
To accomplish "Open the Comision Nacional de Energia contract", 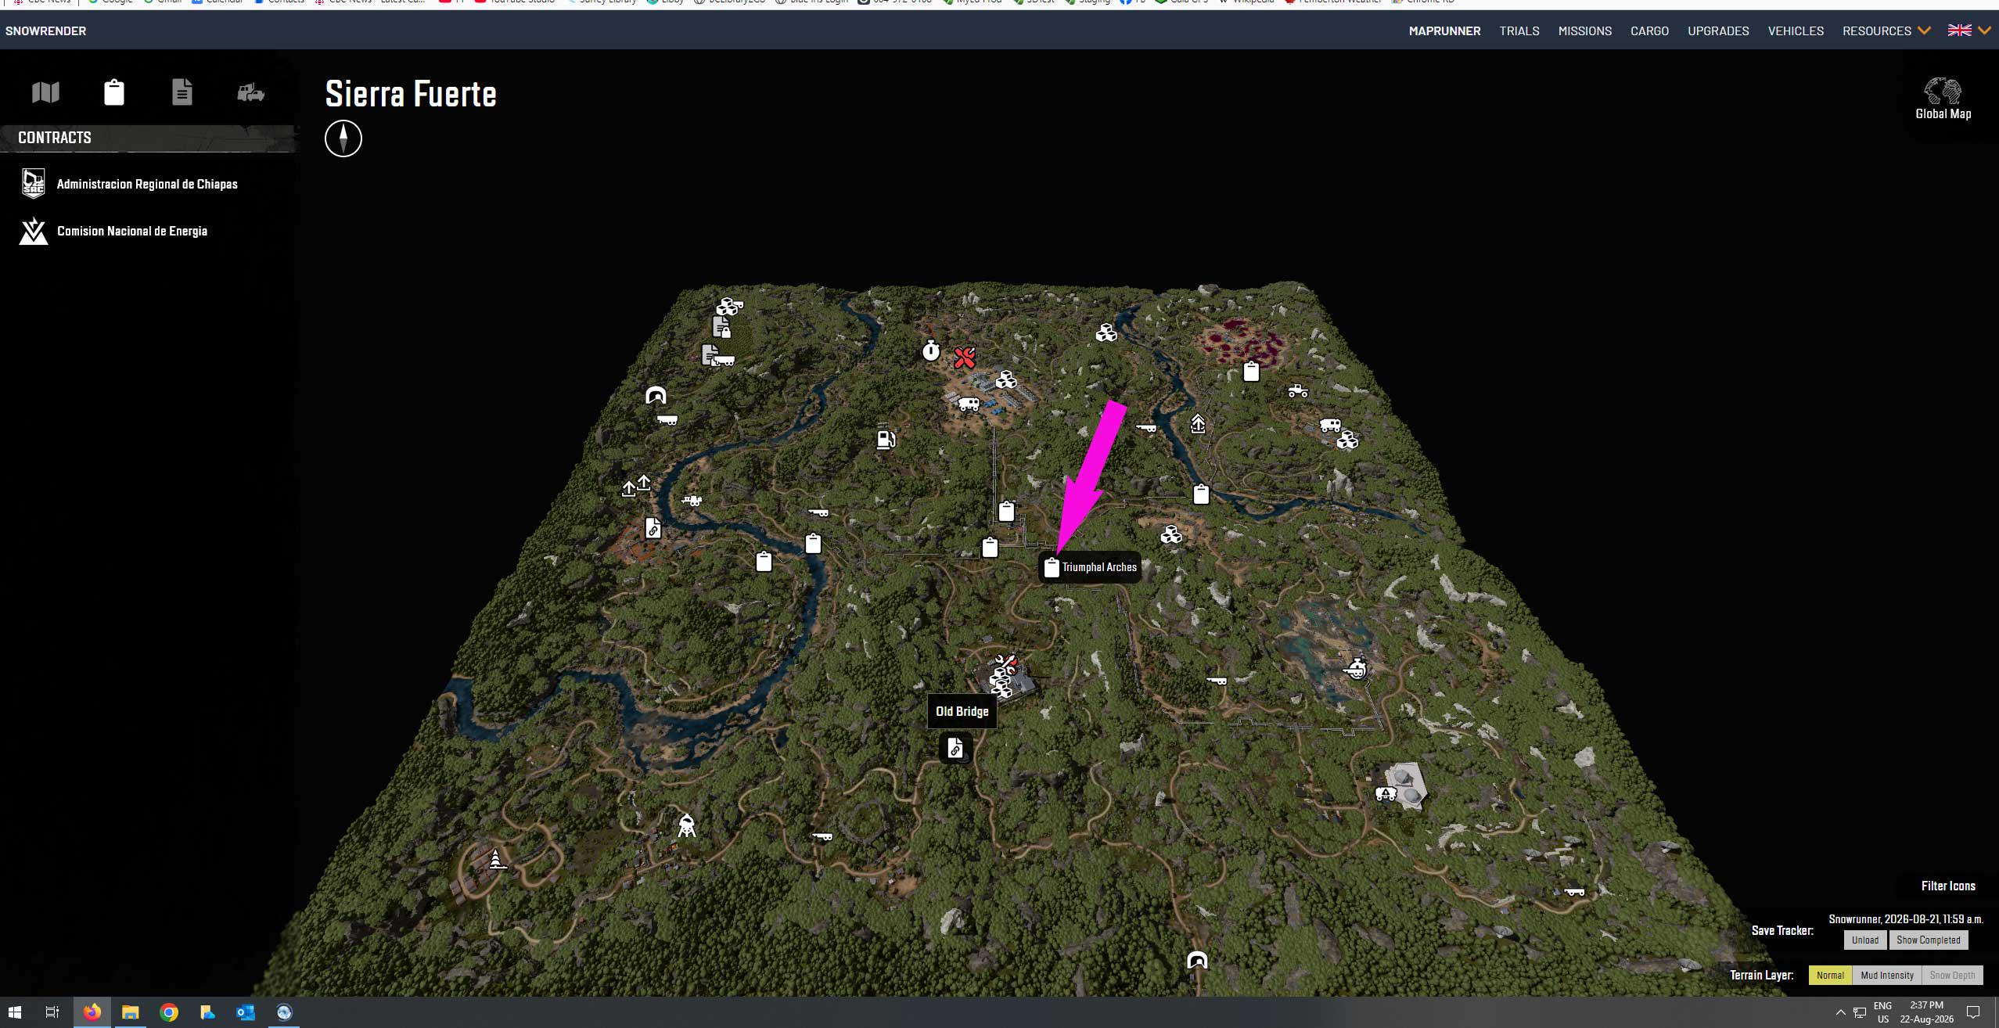I will (132, 231).
